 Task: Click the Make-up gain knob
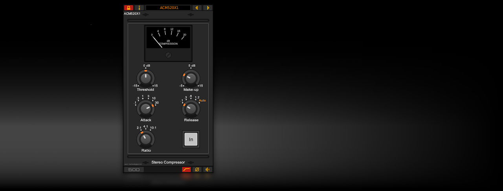tap(191, 78)
